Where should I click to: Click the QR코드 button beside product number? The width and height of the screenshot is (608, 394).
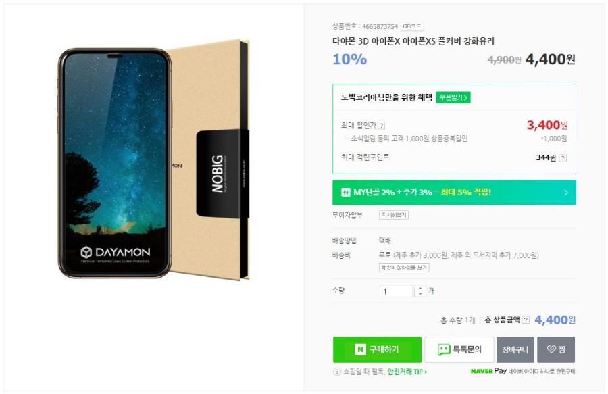coord(412,26)
